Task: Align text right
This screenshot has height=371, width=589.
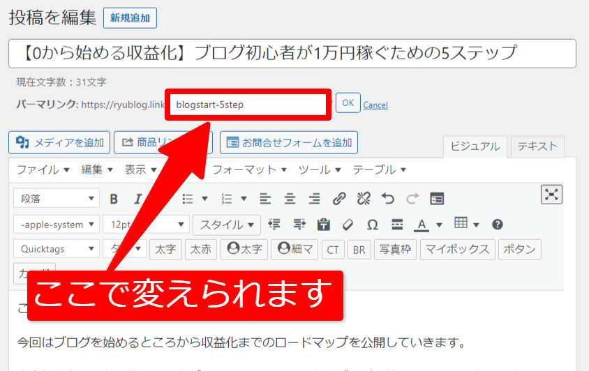Action: 314,199
